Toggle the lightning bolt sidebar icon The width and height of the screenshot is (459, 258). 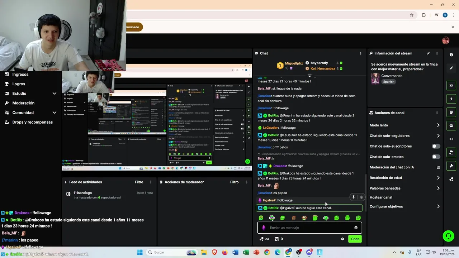click(x=451, y=99)
